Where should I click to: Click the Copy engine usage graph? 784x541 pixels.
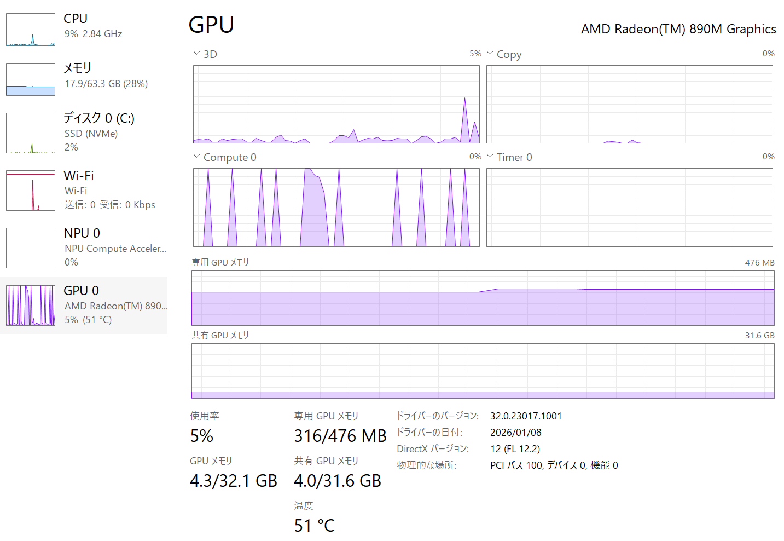629,104
